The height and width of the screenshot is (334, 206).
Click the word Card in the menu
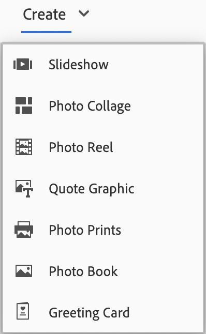[116, 313]
